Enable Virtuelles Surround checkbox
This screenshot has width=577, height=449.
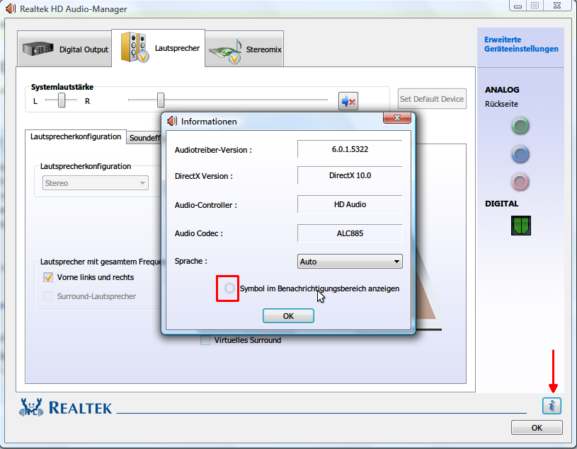tap(205, 340)
